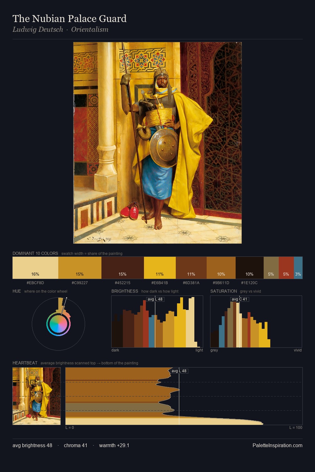The width and height of the screenshot is (315, 472).
Task: Click the HUE section heading
Action: 17,291
